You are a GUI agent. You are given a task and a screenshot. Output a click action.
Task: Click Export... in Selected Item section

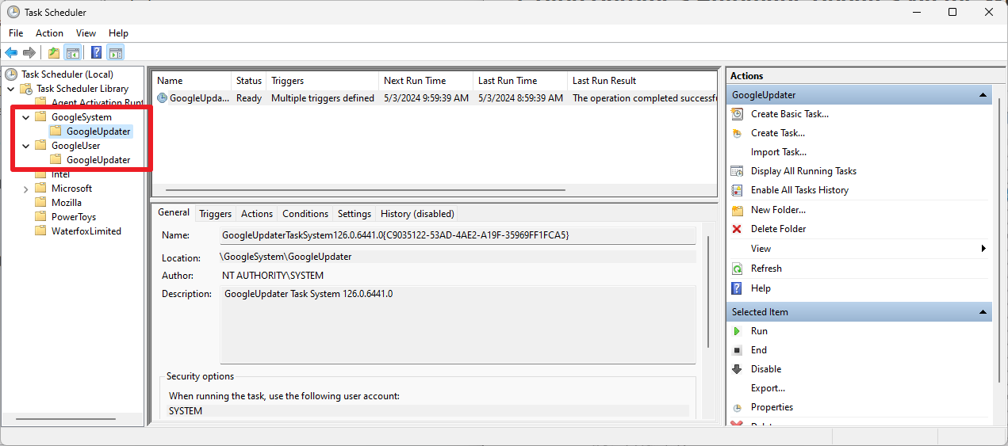tap(768, 388)
